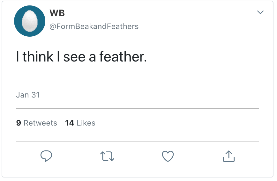Click the word Likes in the stats row
Viewport: 277px width, 181px height.
[86, 123]
